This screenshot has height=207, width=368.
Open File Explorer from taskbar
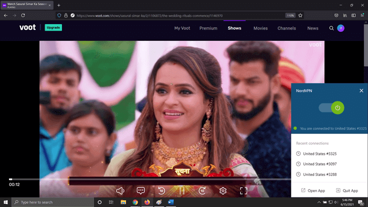[x=123, y=202]
